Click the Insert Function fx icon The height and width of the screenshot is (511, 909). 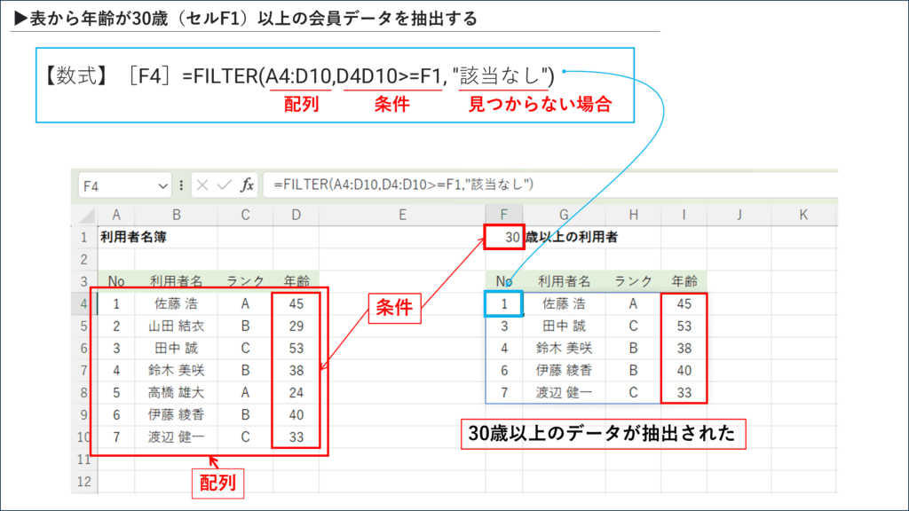pos(248,185)
